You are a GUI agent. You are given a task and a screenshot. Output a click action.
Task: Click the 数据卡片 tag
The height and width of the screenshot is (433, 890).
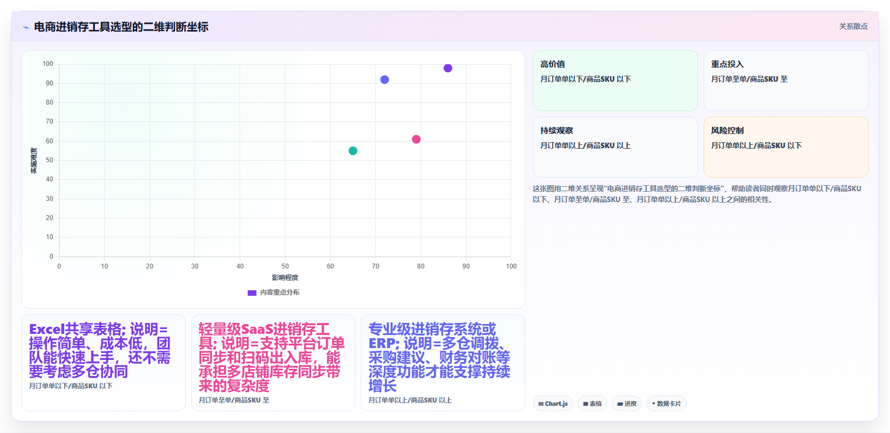coord(666,404)
